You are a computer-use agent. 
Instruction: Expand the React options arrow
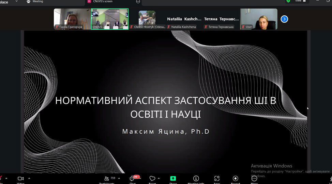(x=159, y=178)
